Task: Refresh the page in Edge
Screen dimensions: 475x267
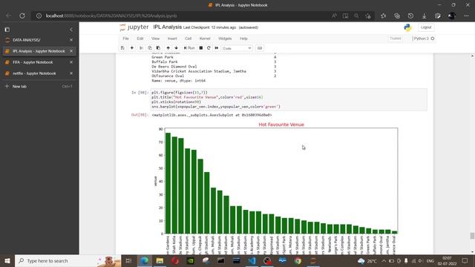Action: click(x=22, y=16)
